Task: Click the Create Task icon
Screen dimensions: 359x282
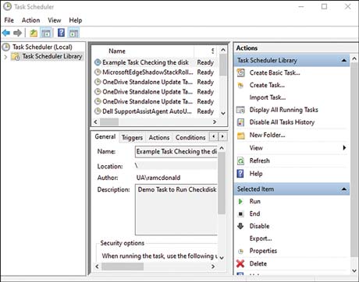Action: pos(240,85)
